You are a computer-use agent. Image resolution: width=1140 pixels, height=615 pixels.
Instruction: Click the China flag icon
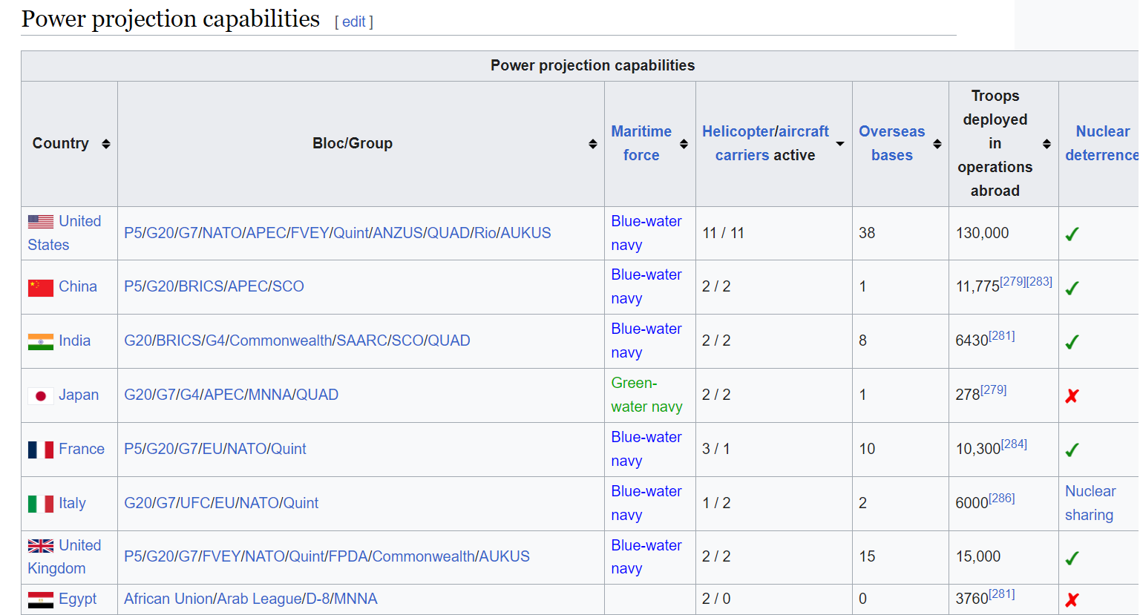41,287
